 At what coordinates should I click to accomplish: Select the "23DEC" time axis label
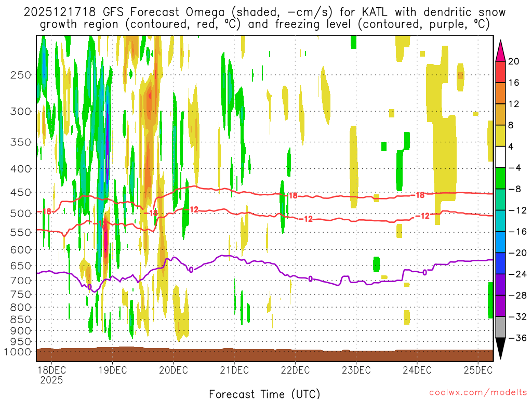[x=356, y=370]
